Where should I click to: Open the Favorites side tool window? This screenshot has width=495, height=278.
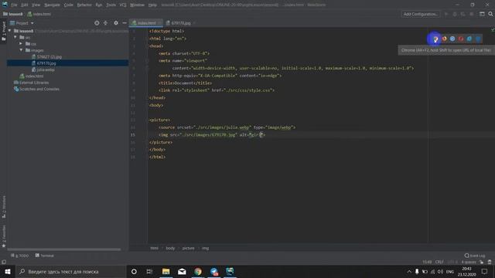[x=4, y=236]
